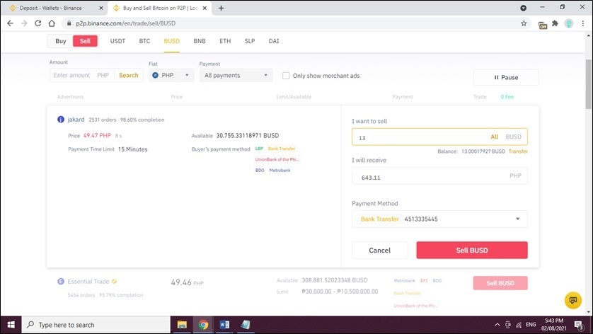Open the notepad-like app in taskbar
Viewport: 593px width, 334px height.
(246, 325)
